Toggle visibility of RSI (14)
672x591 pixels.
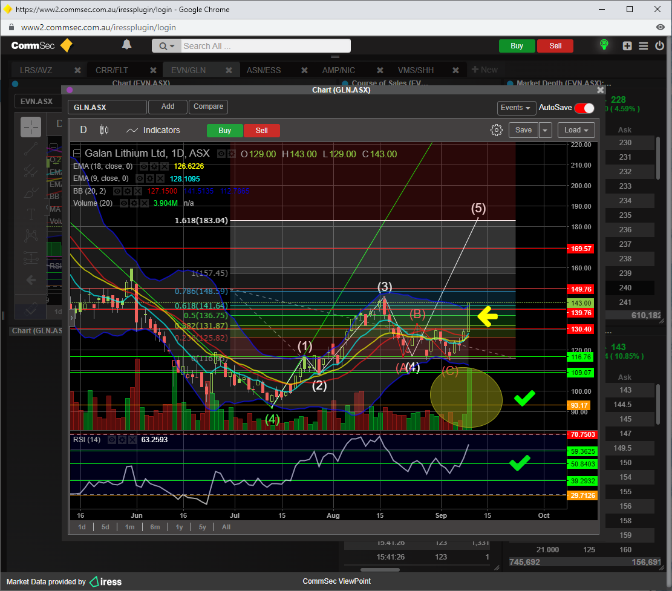(x=112, y=440)
